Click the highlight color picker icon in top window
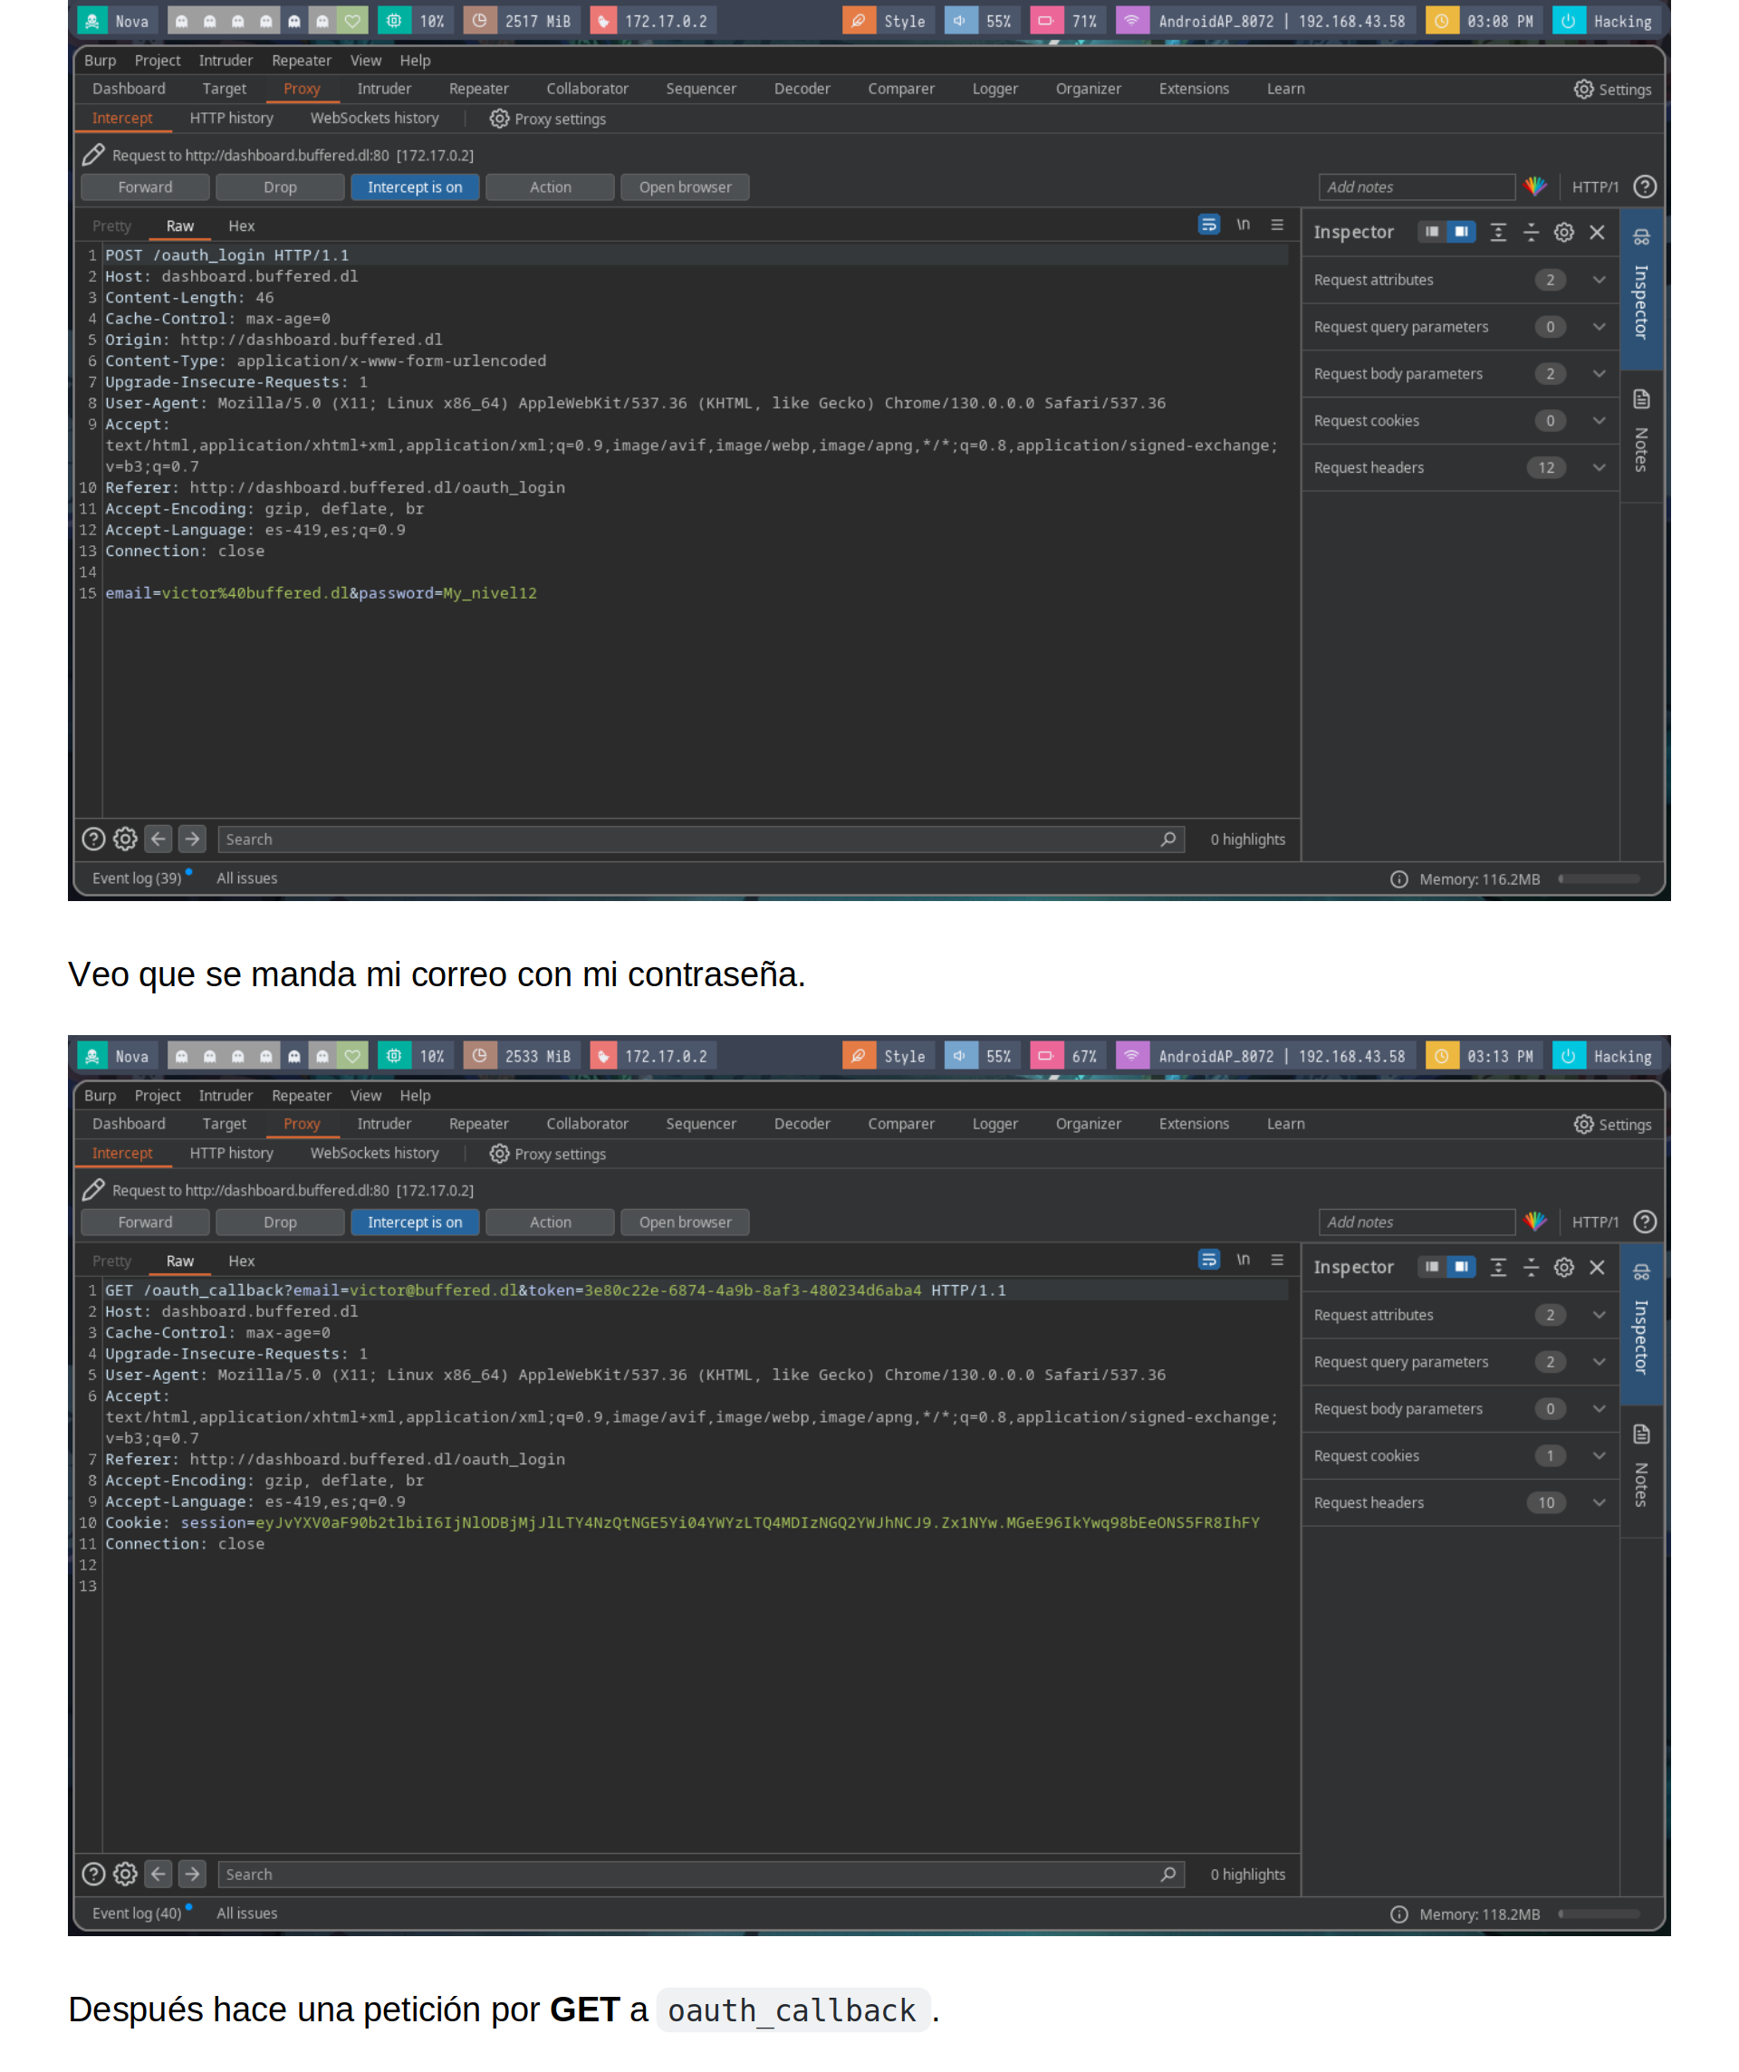The image size is (1739, 2072). pyautogui.click(x=1534, y=187)
